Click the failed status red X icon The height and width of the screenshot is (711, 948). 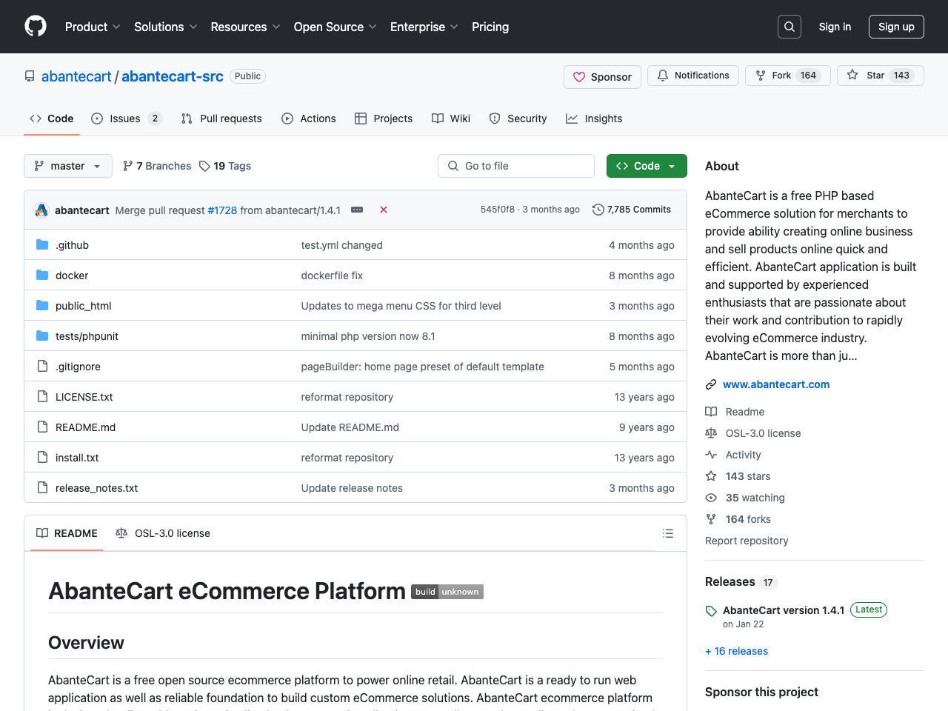[x=384, y=210]
